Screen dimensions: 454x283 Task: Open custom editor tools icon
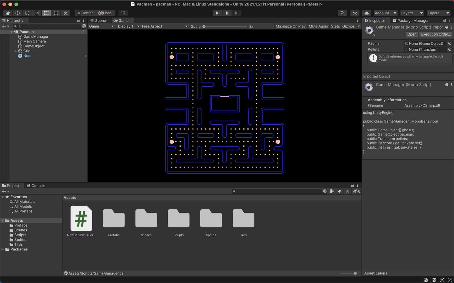click(x=66, y=13)
